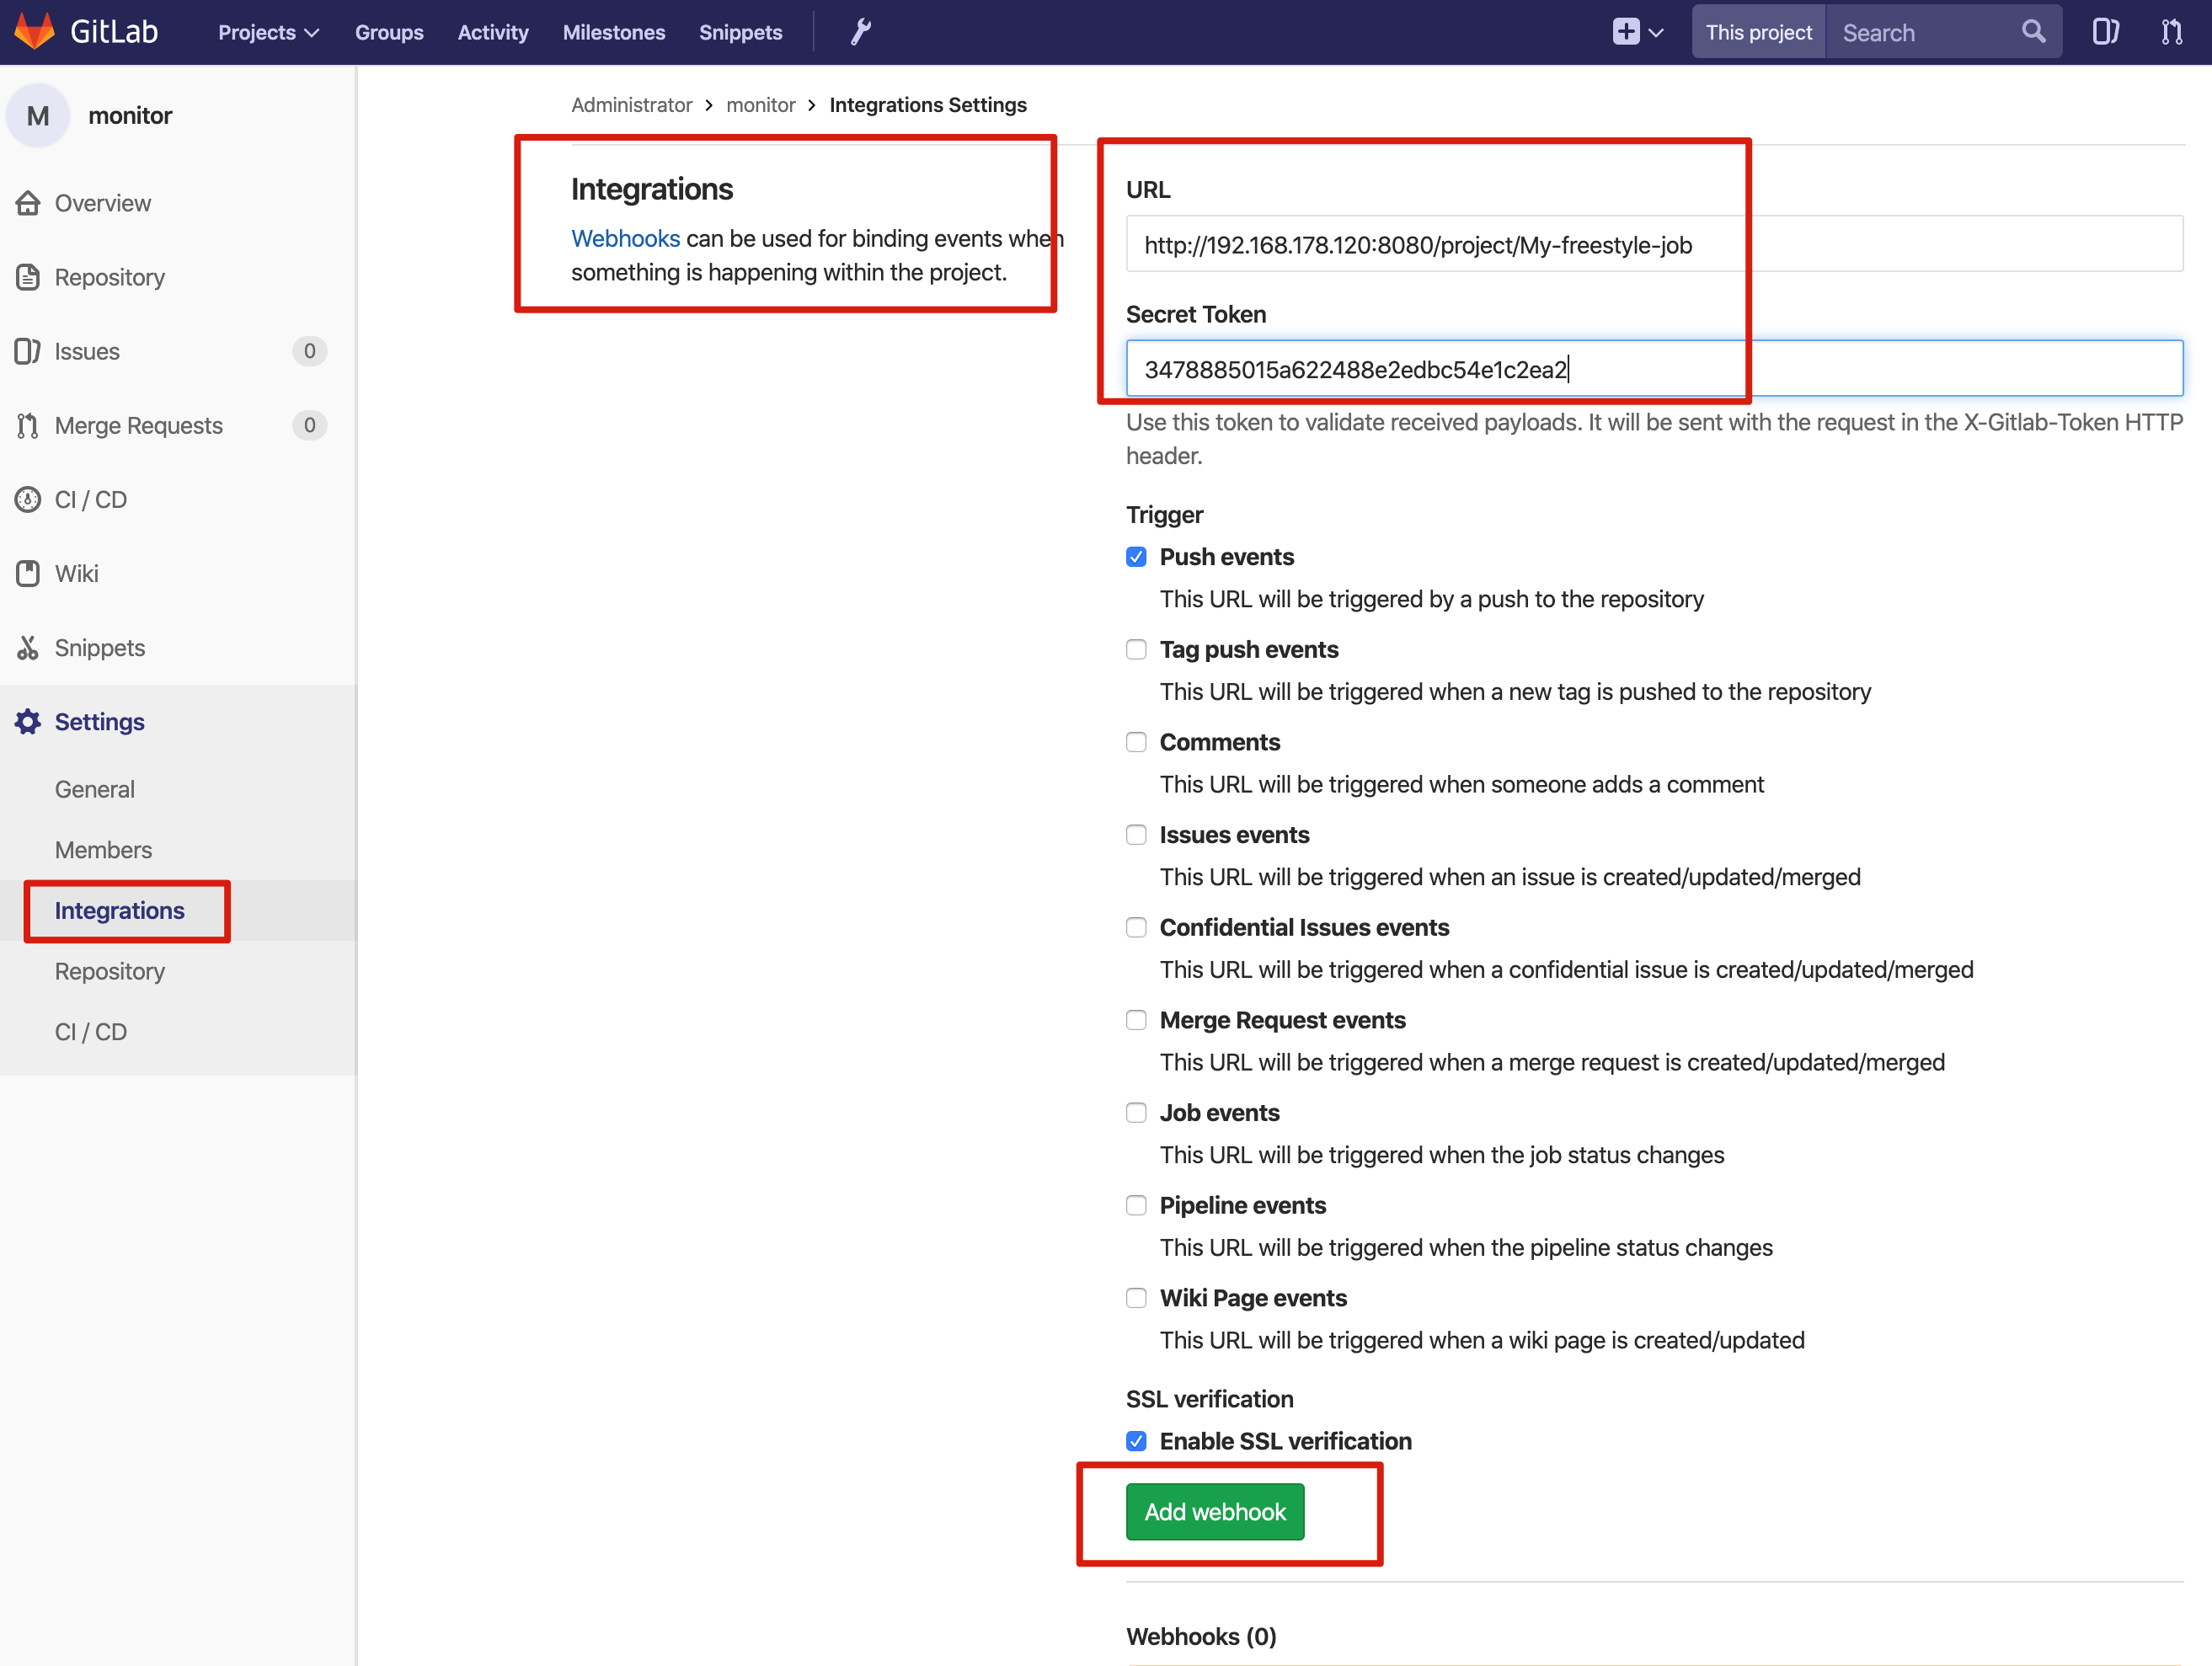Open Activity in the top navigation
2212x1666 pixels.
[x=493, y=32]
